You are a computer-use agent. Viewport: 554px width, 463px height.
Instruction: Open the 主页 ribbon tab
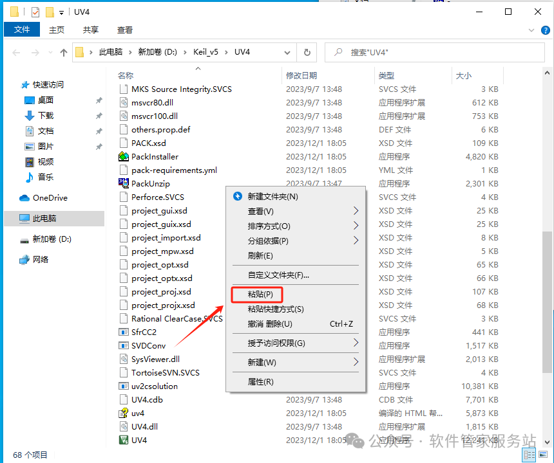[57, 30]
